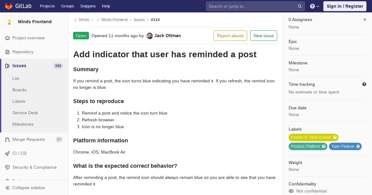The width and height of the screenshot is (372, 195).
Task: Click Sign in / Register button
Action: (345, 6)
